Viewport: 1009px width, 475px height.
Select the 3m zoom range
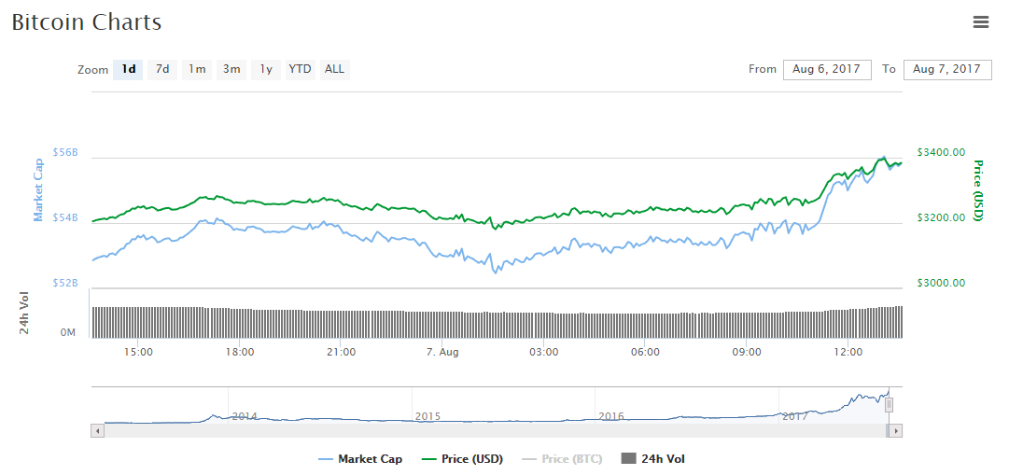tap(231, 69)
